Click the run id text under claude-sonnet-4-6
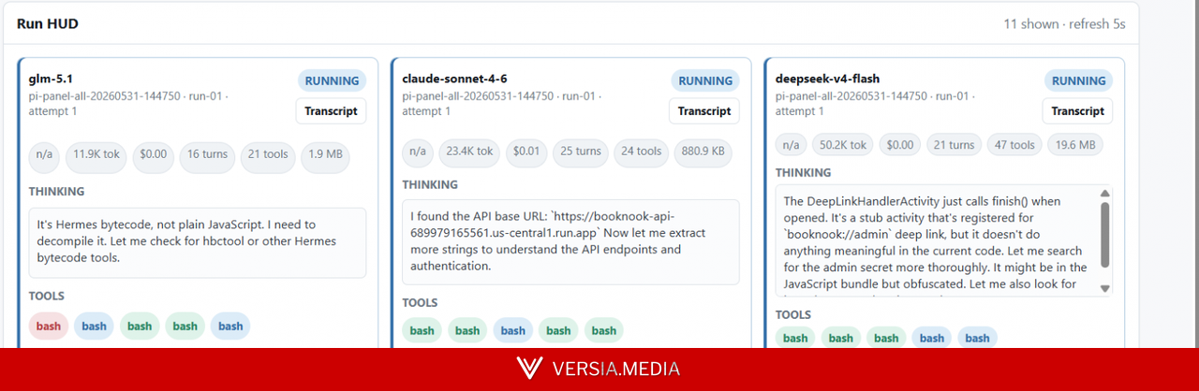1199x391 pixels. pos(502,103)
